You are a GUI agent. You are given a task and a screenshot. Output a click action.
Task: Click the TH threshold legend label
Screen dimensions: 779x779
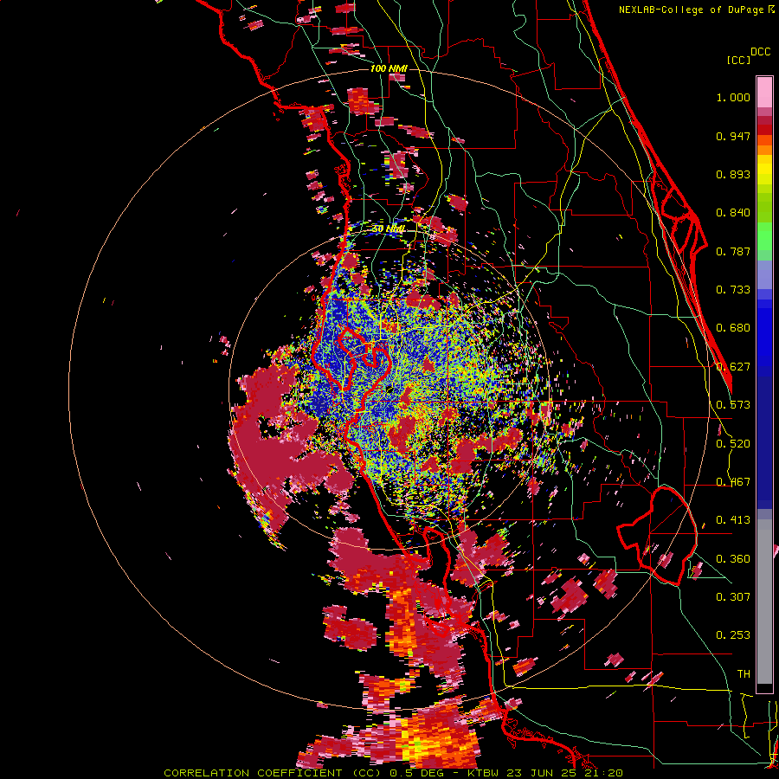pyautogui.click(x=744, y=674)
